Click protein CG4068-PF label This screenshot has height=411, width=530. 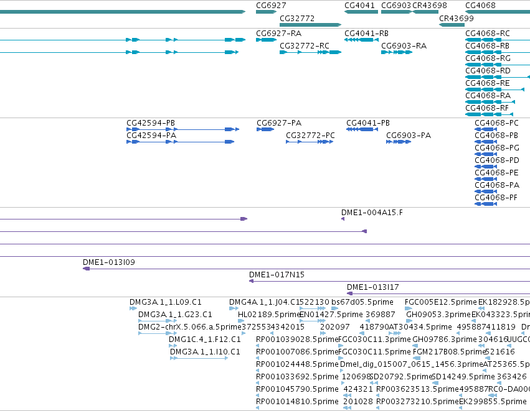(496, 197)
